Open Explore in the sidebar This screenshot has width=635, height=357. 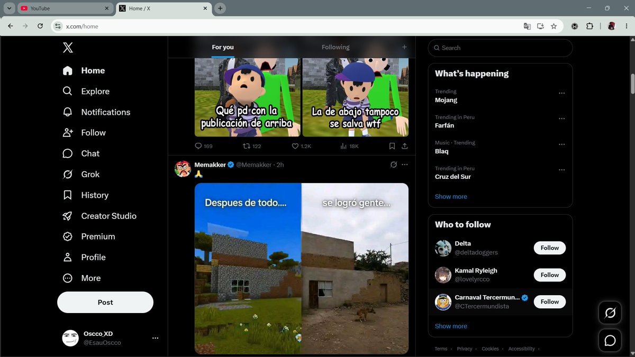(86, 91)
